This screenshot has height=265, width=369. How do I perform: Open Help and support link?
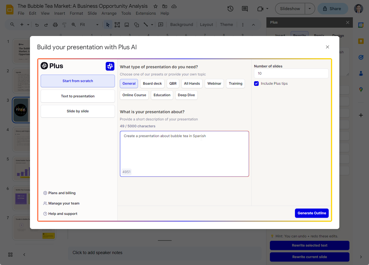60,214
